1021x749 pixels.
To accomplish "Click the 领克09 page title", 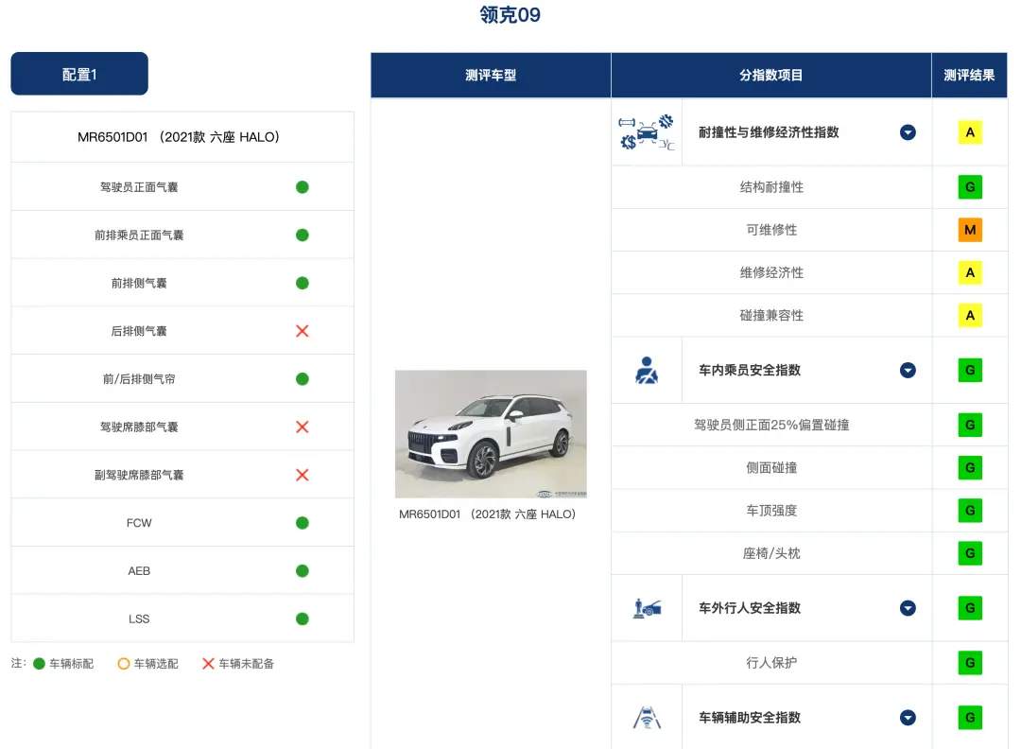I will pyautogui.click(x=510, y=14).
